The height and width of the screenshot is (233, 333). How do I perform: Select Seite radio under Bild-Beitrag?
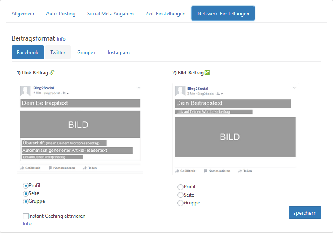tap(180, 195)
